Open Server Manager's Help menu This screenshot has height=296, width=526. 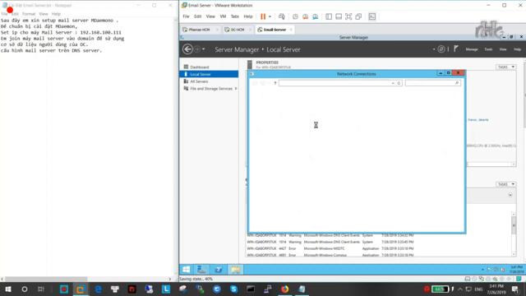[x=517, y=49]
